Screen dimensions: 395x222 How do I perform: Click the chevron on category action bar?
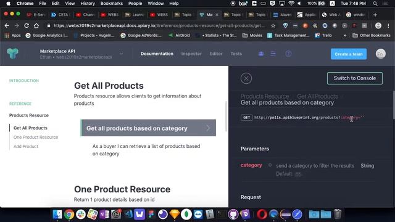tap(209, 128)
